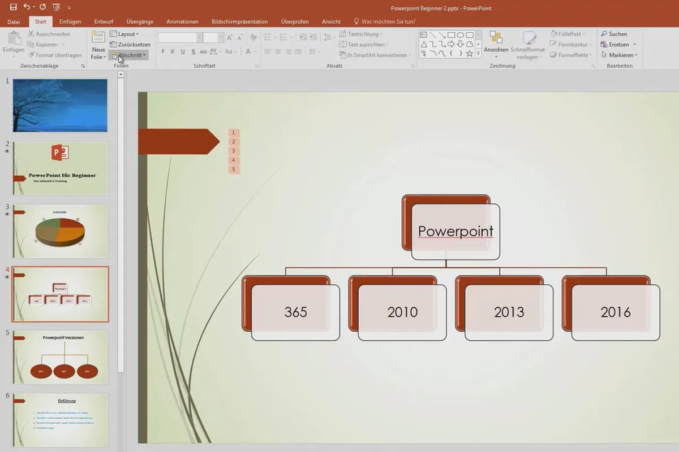Toggle center text alignment
Screen dimensions: 679x452
click(278, 51)
